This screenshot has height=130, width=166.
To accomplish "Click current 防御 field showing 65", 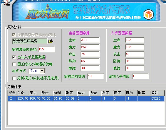I will click(x=90, y=61).
